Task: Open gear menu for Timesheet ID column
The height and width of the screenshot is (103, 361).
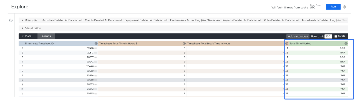Action: tap(96, 44)
